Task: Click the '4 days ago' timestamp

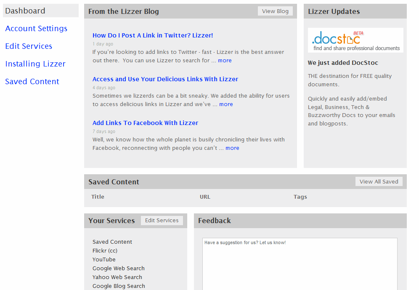Action: coord(104,88)
